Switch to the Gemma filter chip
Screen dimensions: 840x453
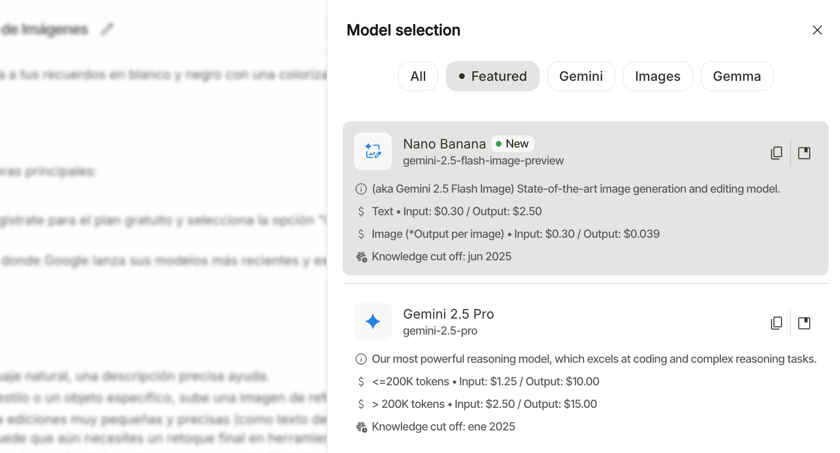click(x=736, y=76)
